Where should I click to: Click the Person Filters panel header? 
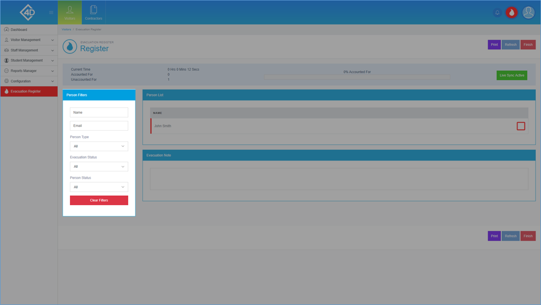pyautogui.click(x=99, y=95)
